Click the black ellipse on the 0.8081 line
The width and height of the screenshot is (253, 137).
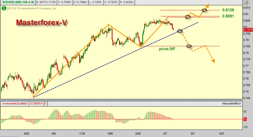click(188, 17)
